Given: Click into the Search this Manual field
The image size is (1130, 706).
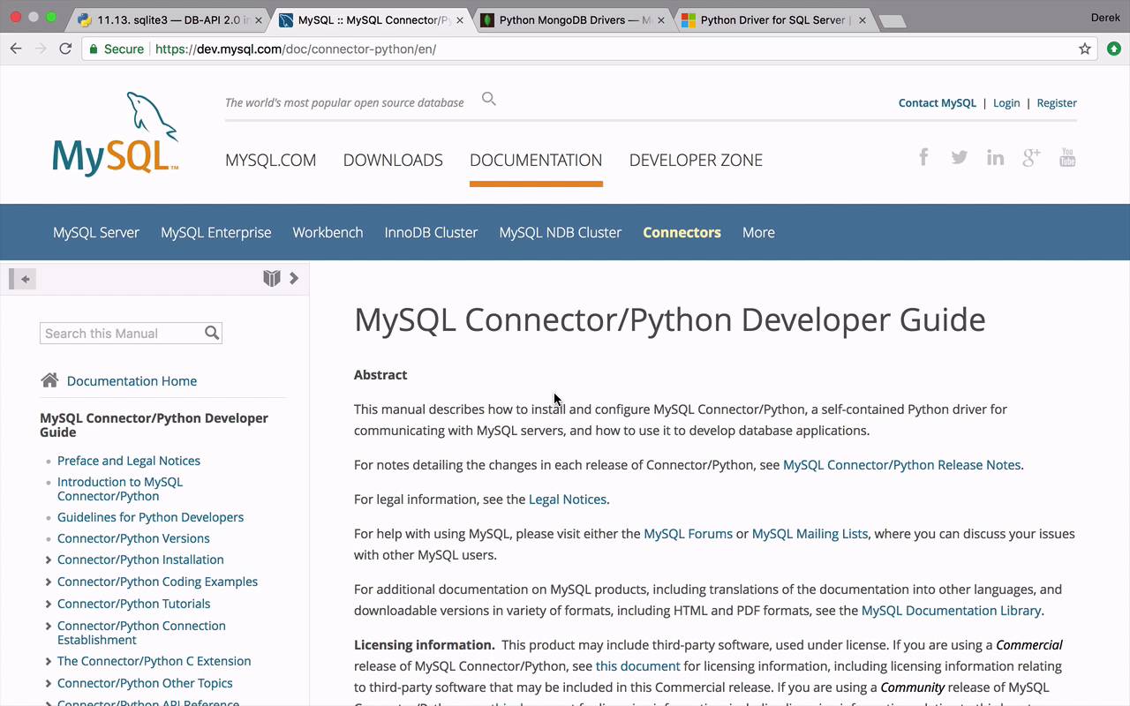Looking at the screenshot, I should coord(121,334).
